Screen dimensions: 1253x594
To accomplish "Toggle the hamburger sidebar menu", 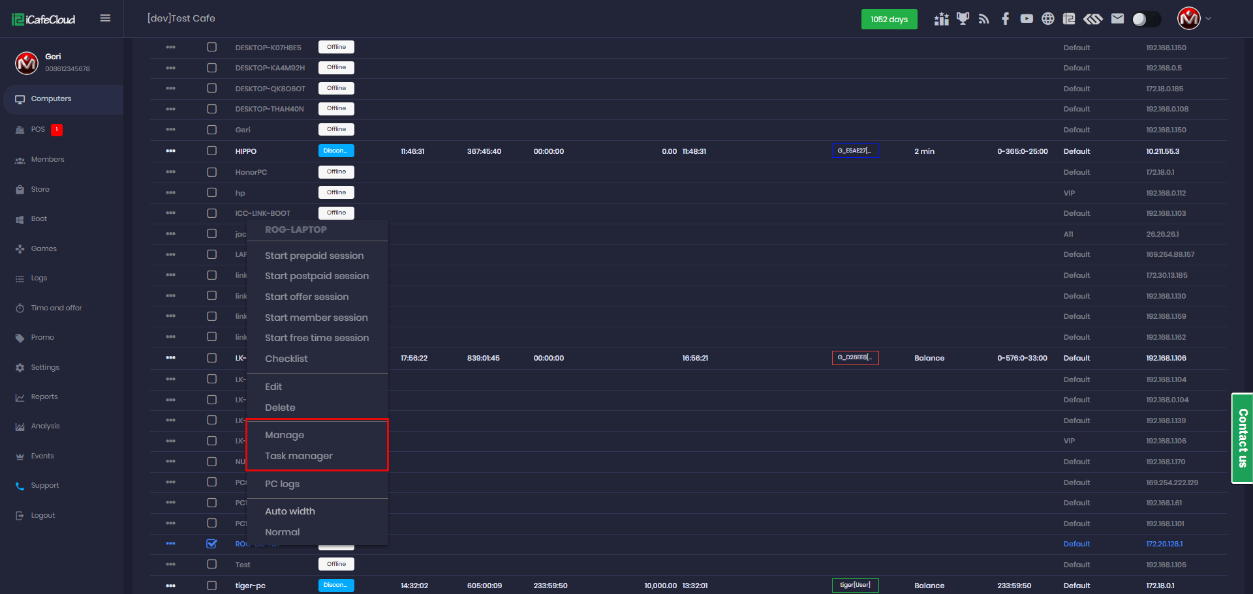I will pos(105,18).
